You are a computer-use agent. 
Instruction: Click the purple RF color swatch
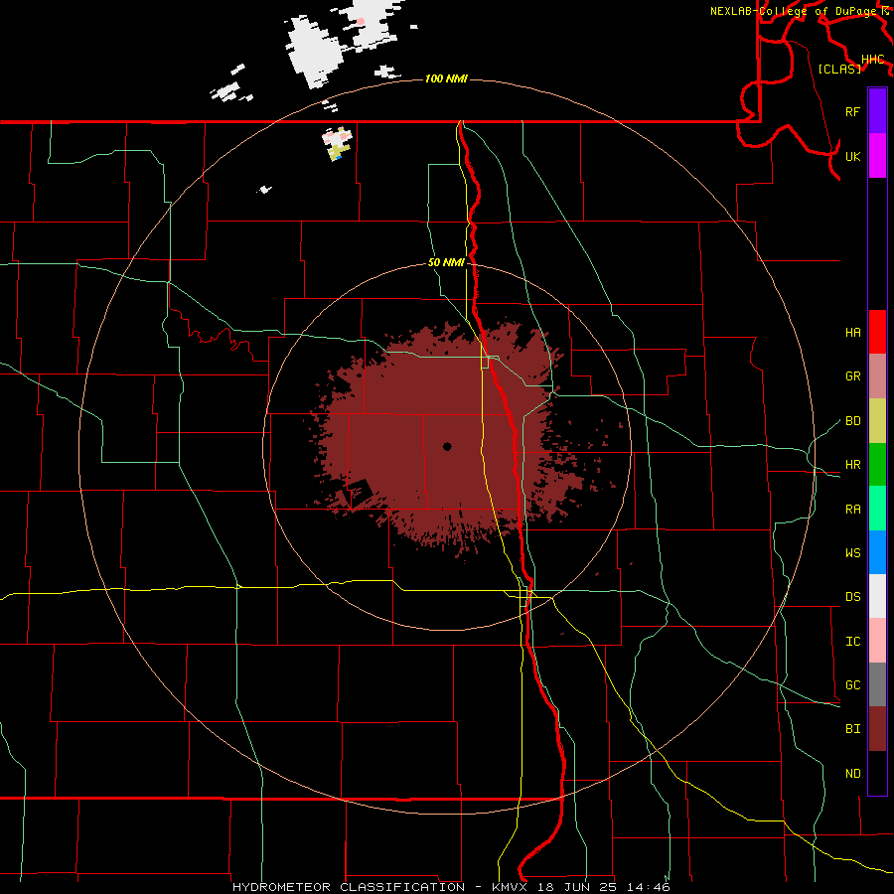coord(877,111)
